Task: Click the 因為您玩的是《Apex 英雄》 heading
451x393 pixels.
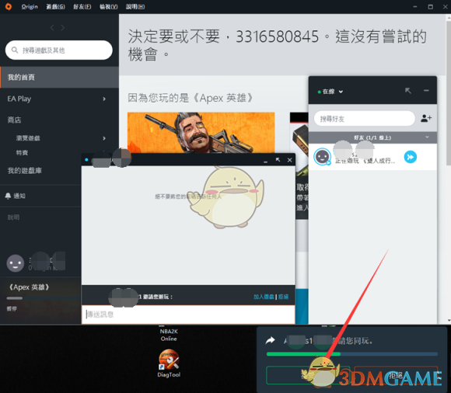Action: (191, 98)
